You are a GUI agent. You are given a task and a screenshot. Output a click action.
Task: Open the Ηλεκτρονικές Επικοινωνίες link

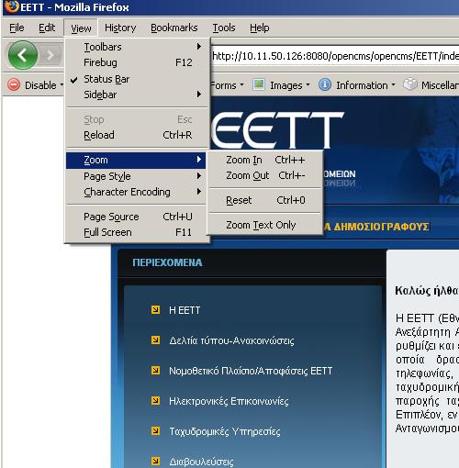click(x=229, y=401)
